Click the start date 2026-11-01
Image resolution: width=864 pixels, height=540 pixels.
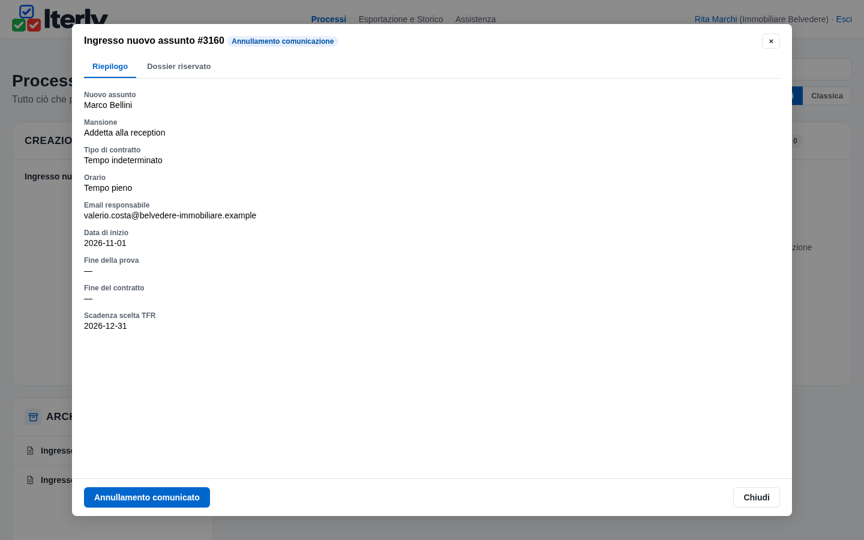pyautogui.click(x=105, y=243)
